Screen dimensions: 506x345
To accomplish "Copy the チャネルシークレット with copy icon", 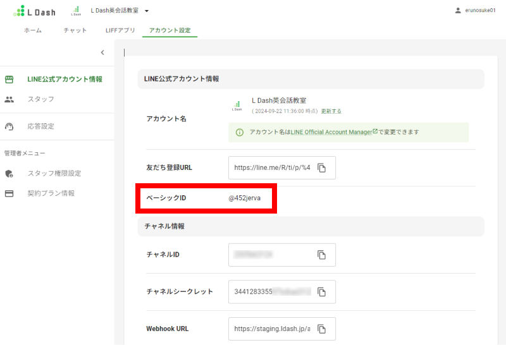I will tap(321, 292).
